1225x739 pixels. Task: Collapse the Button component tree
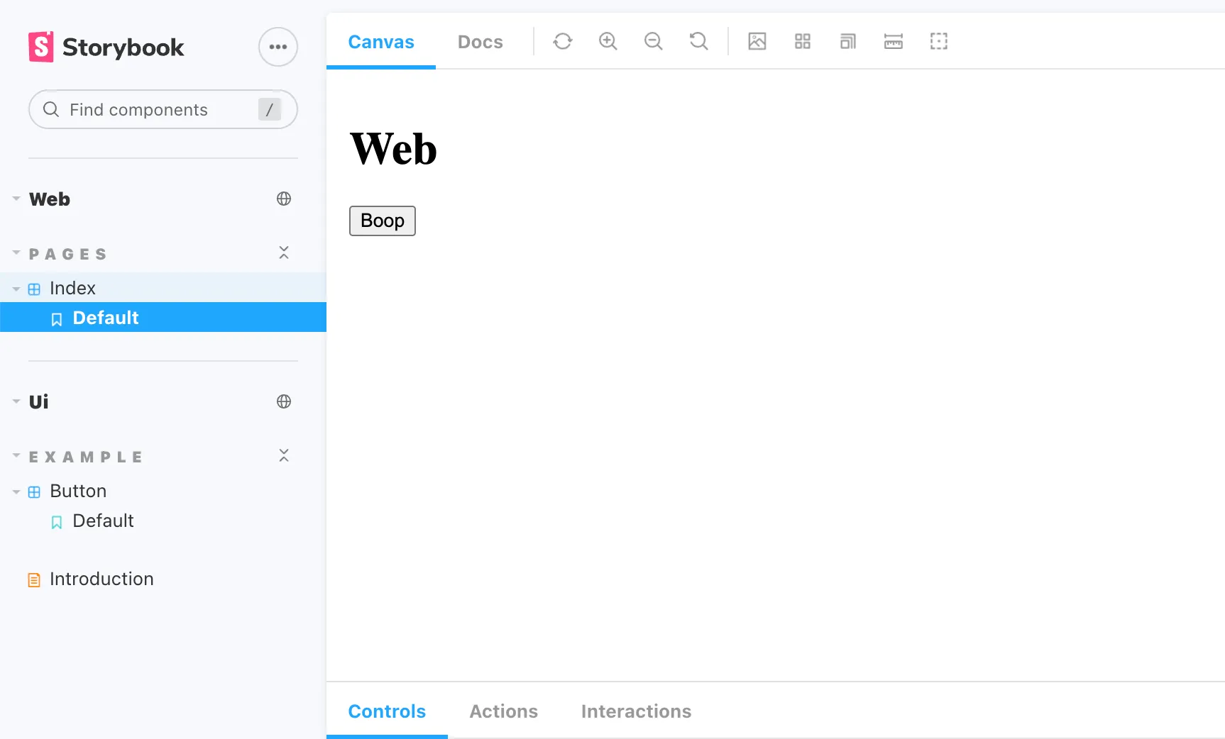[x=16, y=491]
